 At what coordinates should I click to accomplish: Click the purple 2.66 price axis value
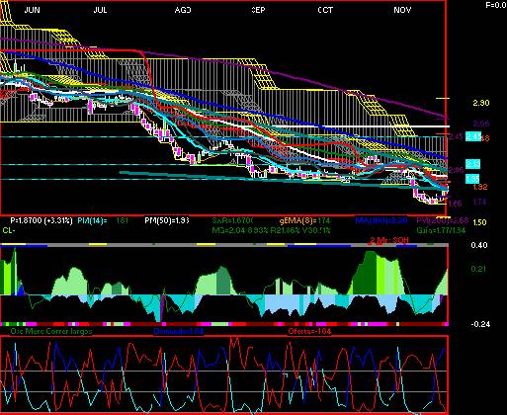click(x=481, y=124)
